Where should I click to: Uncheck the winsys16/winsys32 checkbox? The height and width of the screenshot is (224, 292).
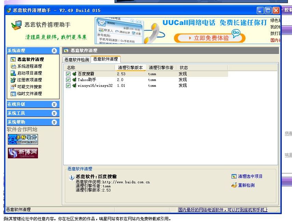coord(68,85)
